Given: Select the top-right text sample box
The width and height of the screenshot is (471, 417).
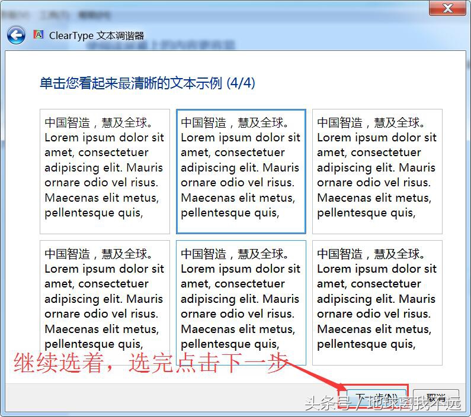Looking at the screenshot, I should tap(377, 172).
